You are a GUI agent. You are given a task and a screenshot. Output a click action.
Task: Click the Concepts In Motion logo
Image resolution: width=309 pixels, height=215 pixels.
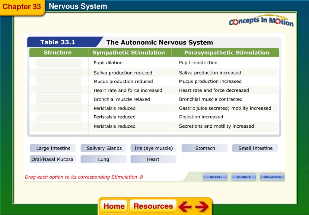261,21
